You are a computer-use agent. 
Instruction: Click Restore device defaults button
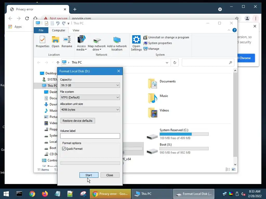click(77, 121)
